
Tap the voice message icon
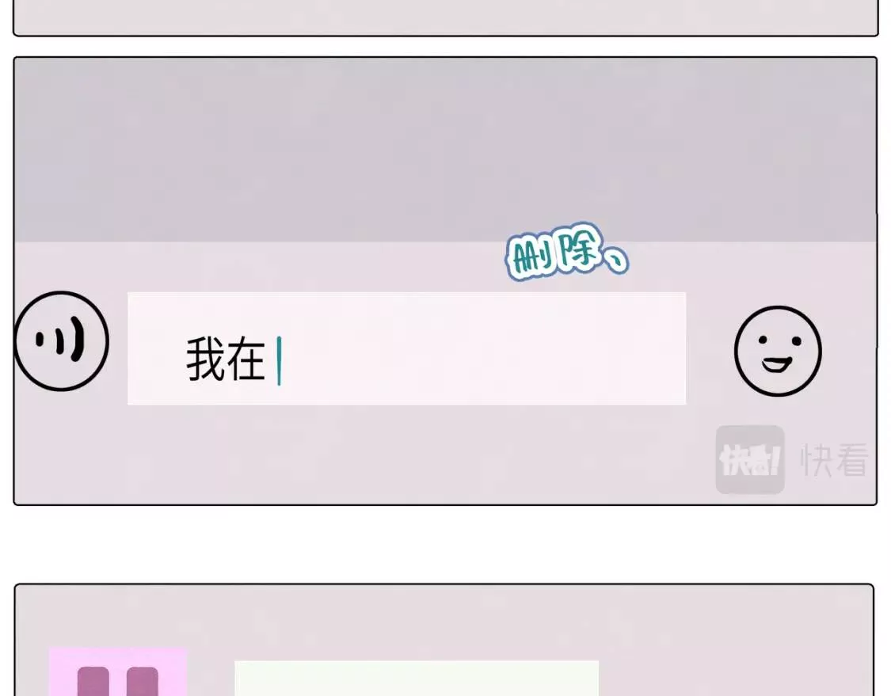click(61, 341)
